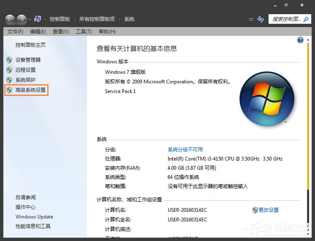
Task: Click the 控制面板主页 link
Action: pyautogui.click(x=30, y=45)
